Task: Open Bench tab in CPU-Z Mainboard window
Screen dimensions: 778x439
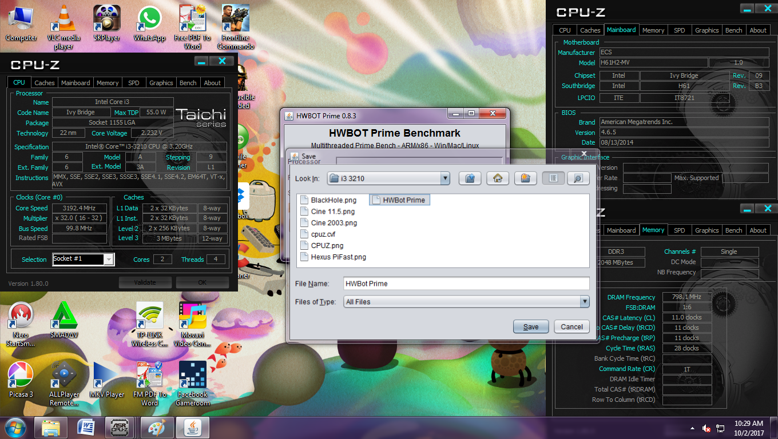Action: pyautogui.click(x=734, y=30)
